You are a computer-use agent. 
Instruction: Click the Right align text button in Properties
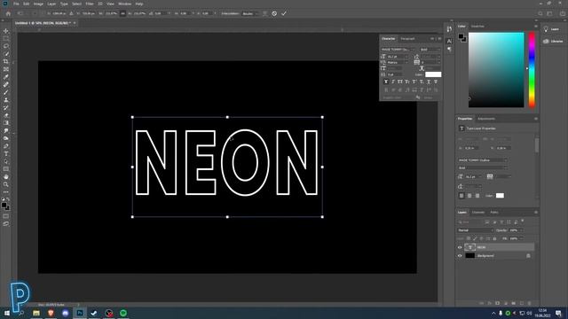point(477,196)
